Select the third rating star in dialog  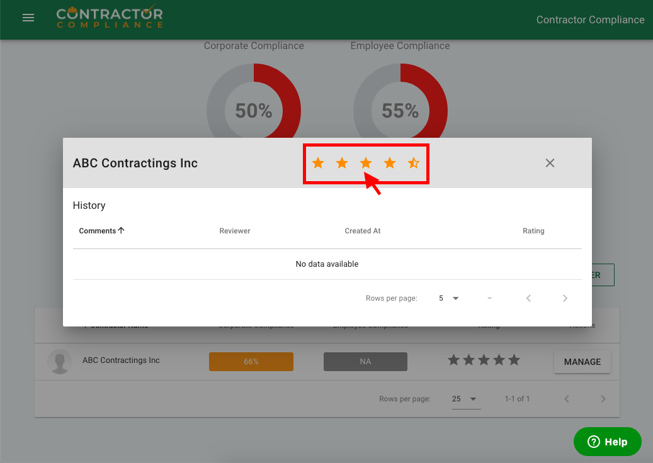coord(366,164)
